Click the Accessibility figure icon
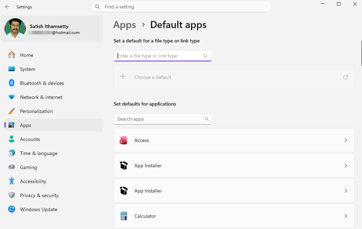Viewport: 362px width, 229px height. (12, 181)
